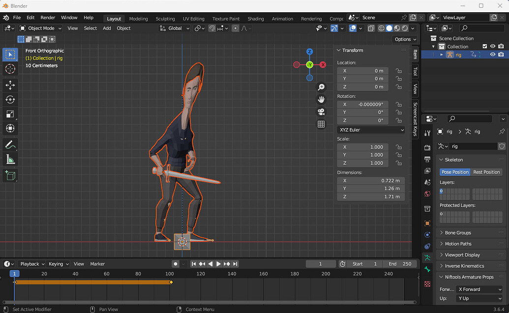Toggle auto keying record button
The image size is (509, 313).
click(176, 264)
